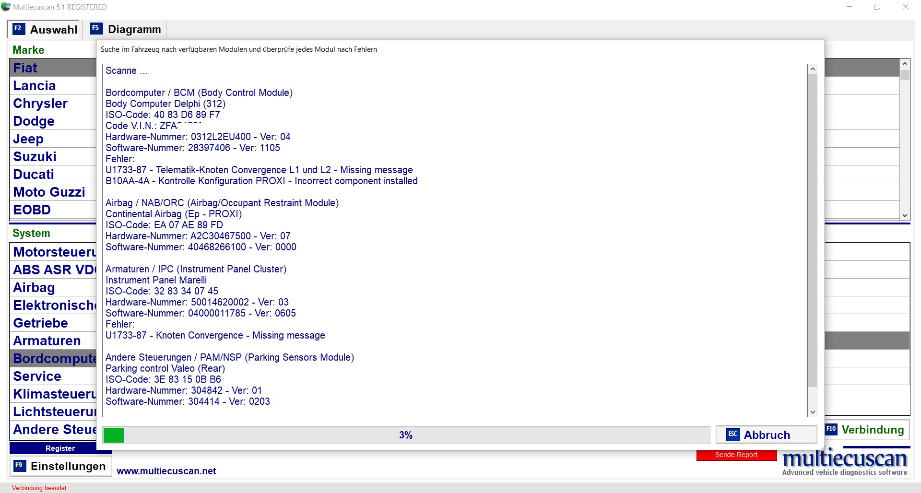921x493 pixels.
Task: Click the red Sende Report button
Action: 736,455
